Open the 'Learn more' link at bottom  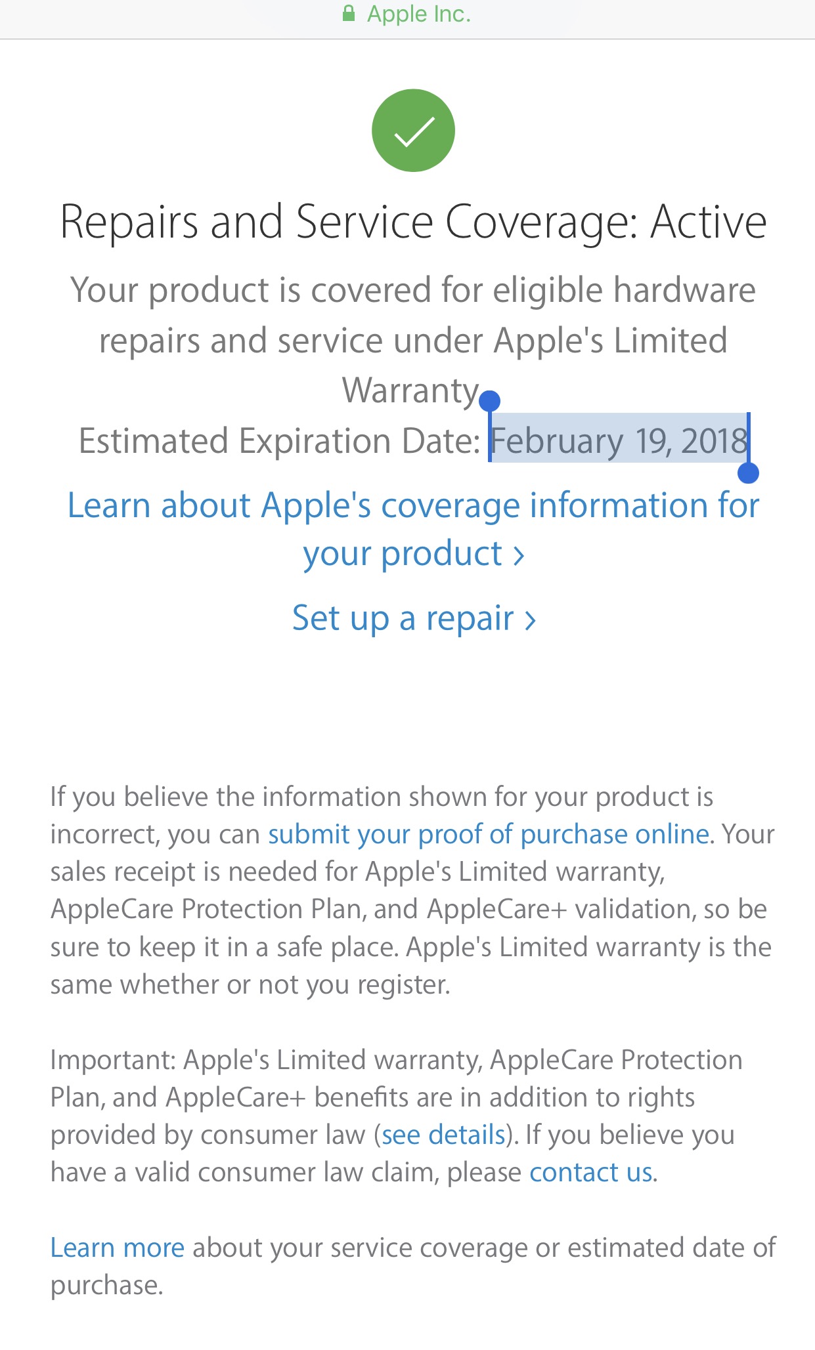click(x=118, y=1248)
